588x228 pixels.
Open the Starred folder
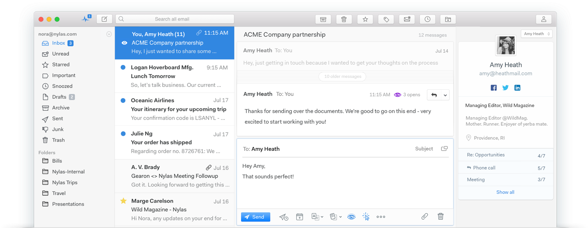[56, 65]
